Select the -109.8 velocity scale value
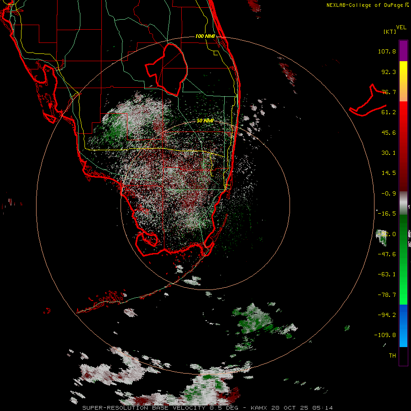This screenshot has height=411, width=411. coord(385,335)
